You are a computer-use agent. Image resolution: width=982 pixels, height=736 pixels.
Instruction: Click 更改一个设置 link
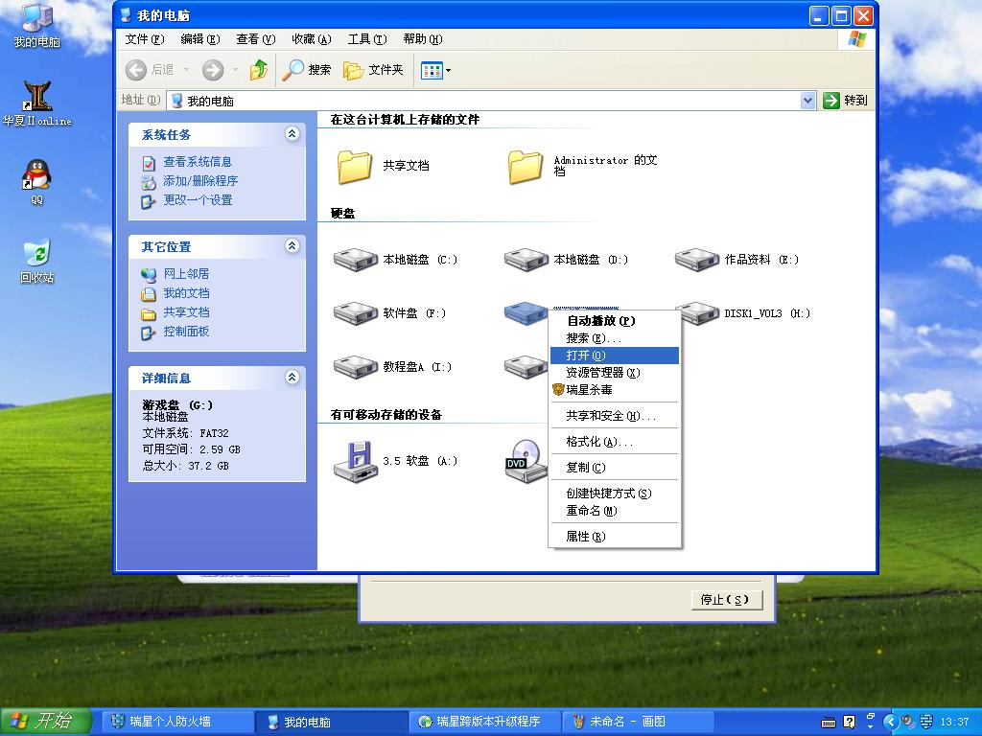click(x=198, y=200)
